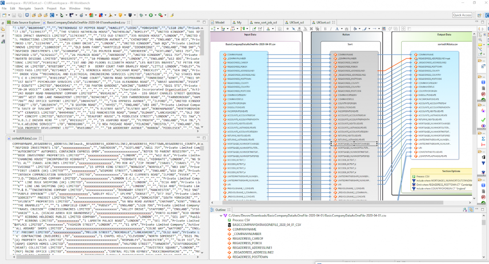Click the IRI blue square toolbar icon
The image size is (489, 264).
tap(52, 15)
